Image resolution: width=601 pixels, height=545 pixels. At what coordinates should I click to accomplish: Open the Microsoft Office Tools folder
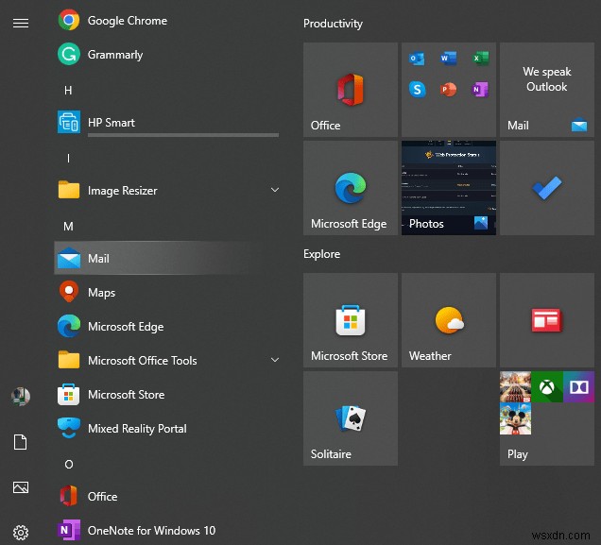[x=168, y=361]
